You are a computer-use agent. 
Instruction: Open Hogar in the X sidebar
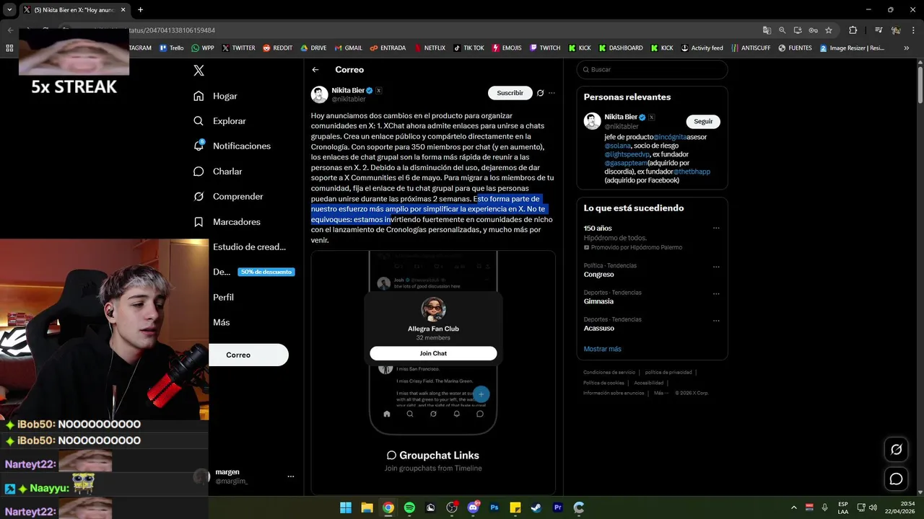point(215,96)
